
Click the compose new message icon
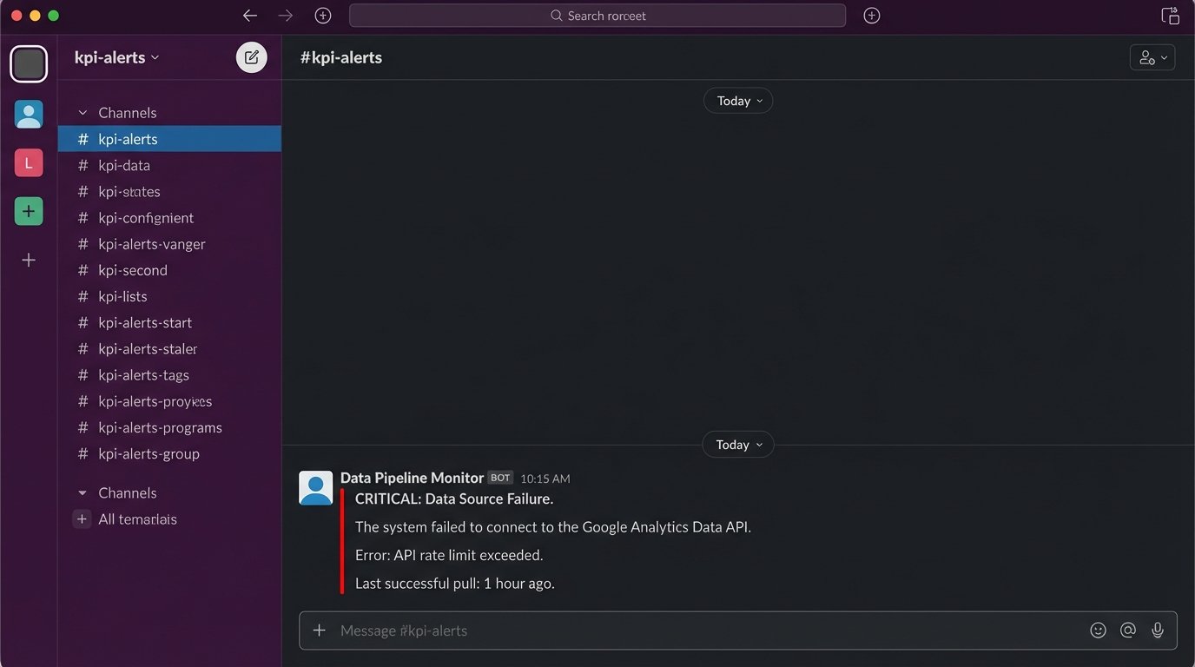point(251,57)
